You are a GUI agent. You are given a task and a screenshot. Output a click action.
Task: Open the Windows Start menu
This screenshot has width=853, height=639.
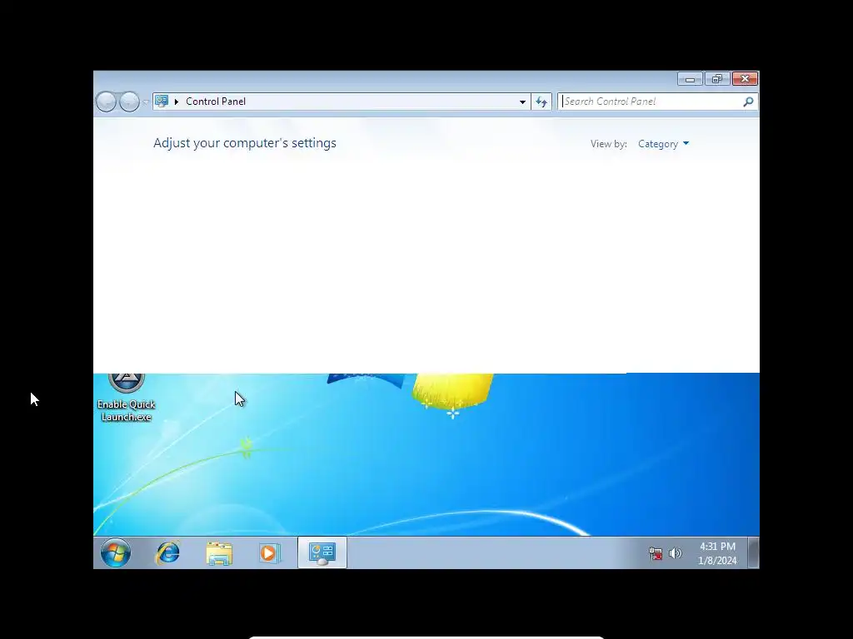coord(115,553)
